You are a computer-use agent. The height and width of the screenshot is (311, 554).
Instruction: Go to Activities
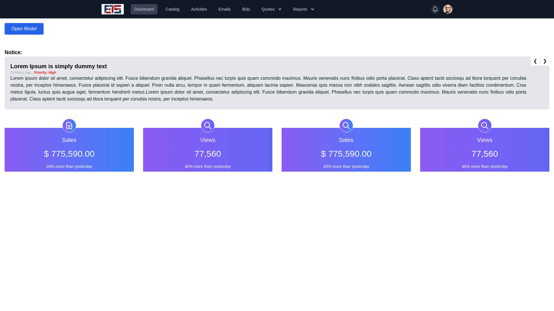(x=199, y=9)
